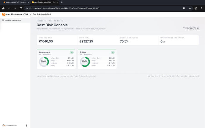Click Drilling actual cost €880,00 value
The height and width of the screenshot is (128, 205).
coord(112,58)
